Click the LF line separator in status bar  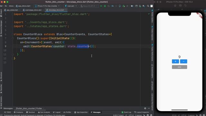tap(126, 115)
